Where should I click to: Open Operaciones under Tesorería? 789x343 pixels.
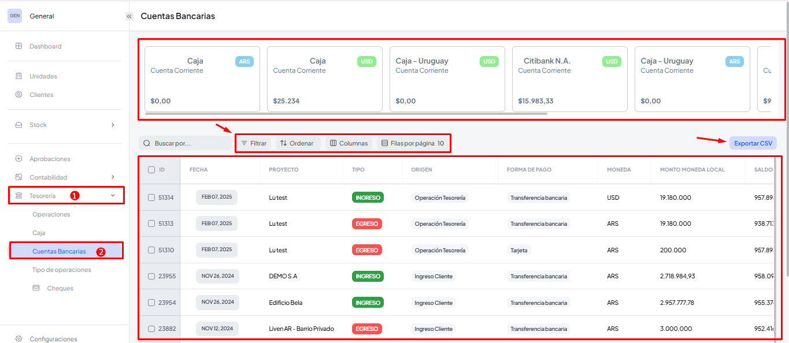point(51,214)
